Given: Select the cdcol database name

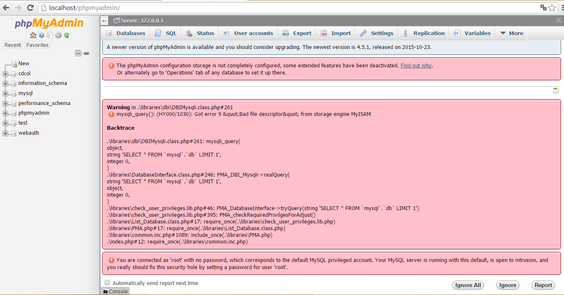Looking at the screenshot, I should click(24, 74).
